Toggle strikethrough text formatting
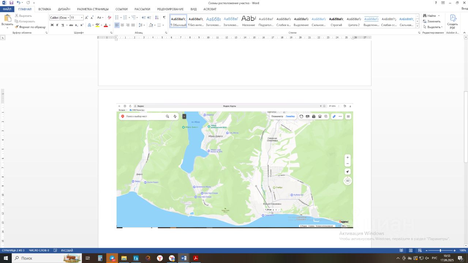 coord(71,25)
